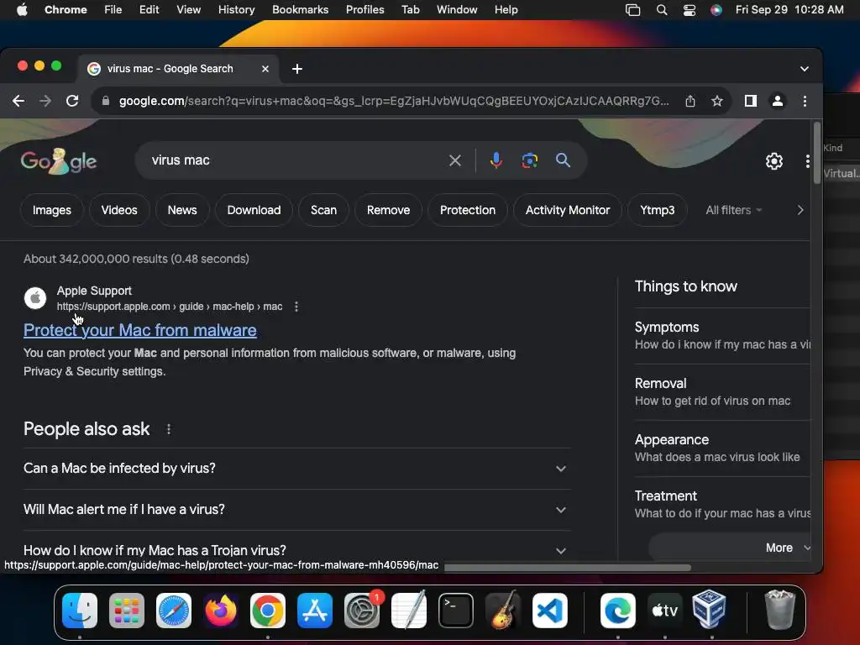860x645 pixels.
Task: Open App Store from the Dock
Action: (315, 611)
